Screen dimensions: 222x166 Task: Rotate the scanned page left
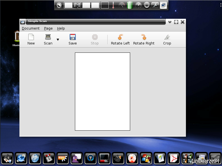pyautogui.click(x=120, y=39)
